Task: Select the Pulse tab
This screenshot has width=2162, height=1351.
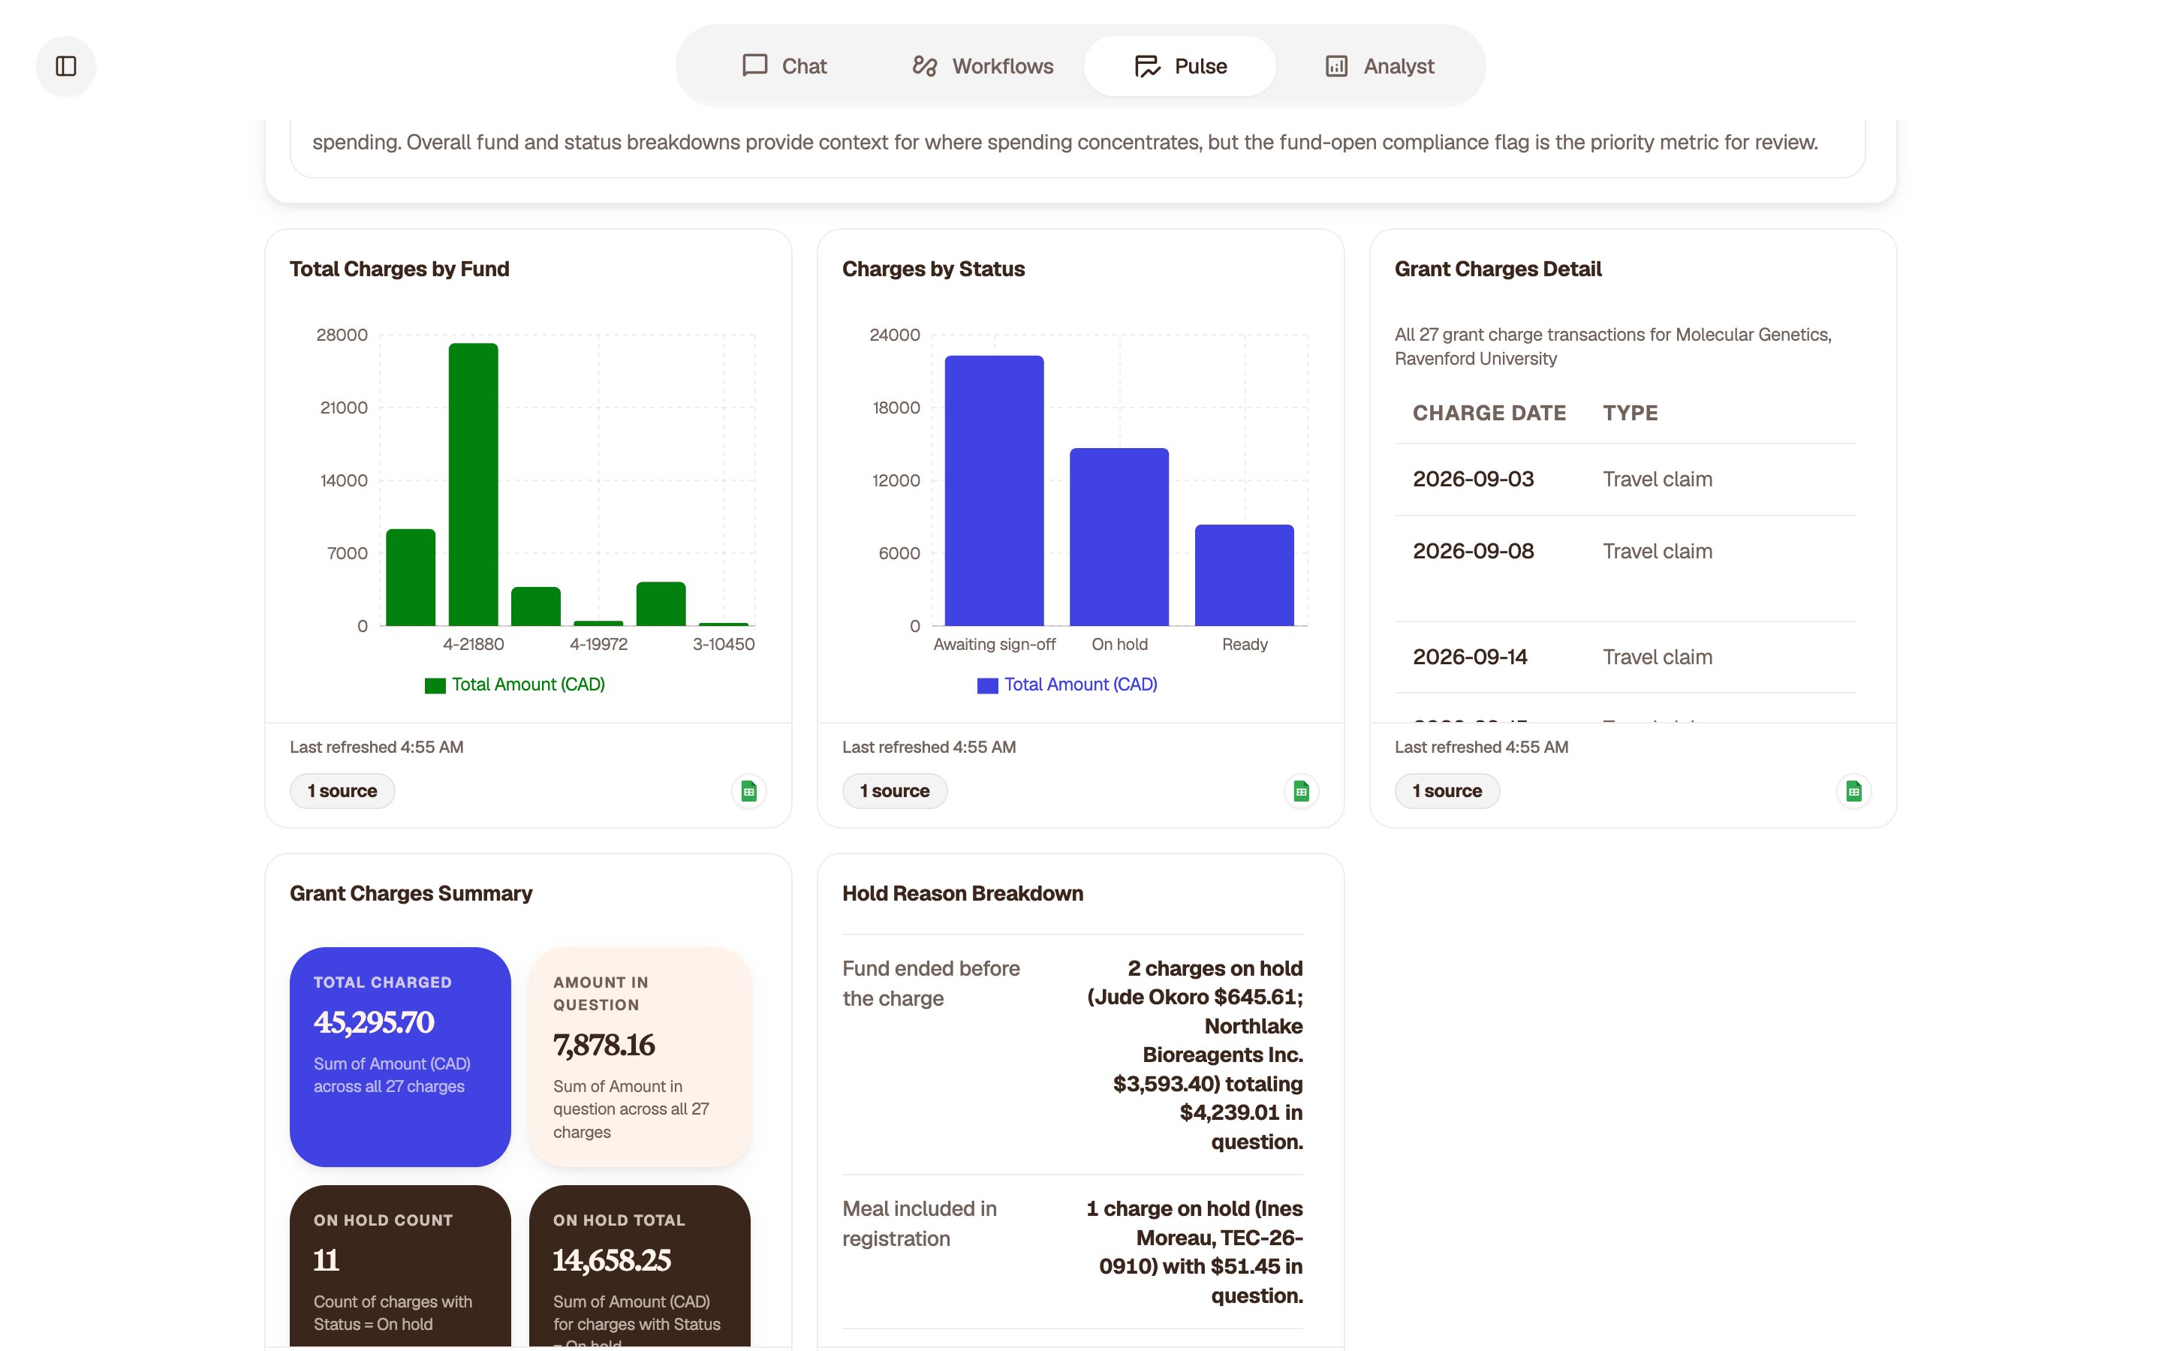Action: pyautogui.click(x=1180, y=66)
